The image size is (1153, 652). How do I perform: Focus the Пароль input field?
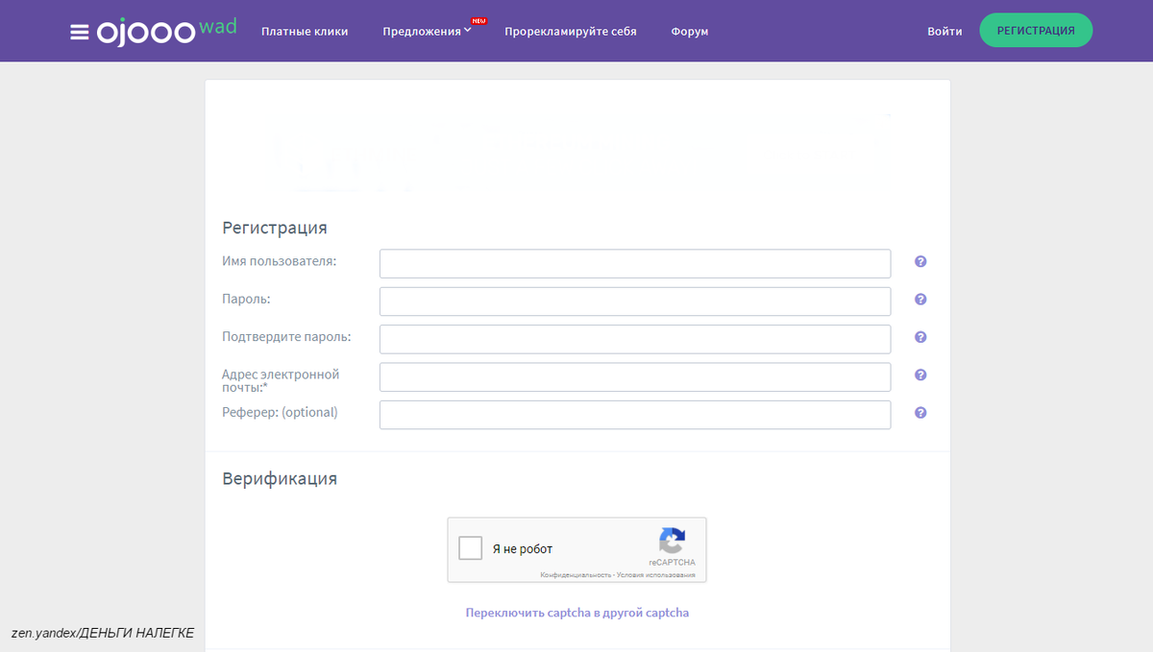coord(635,302)
